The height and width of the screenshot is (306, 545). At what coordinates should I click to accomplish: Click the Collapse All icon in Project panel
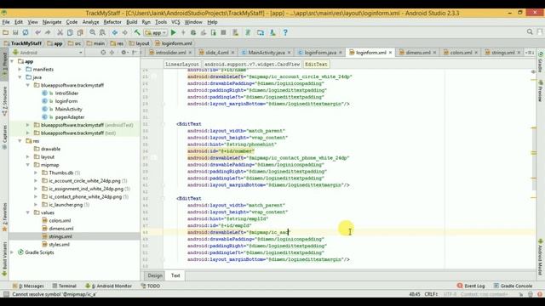point(112,53)
